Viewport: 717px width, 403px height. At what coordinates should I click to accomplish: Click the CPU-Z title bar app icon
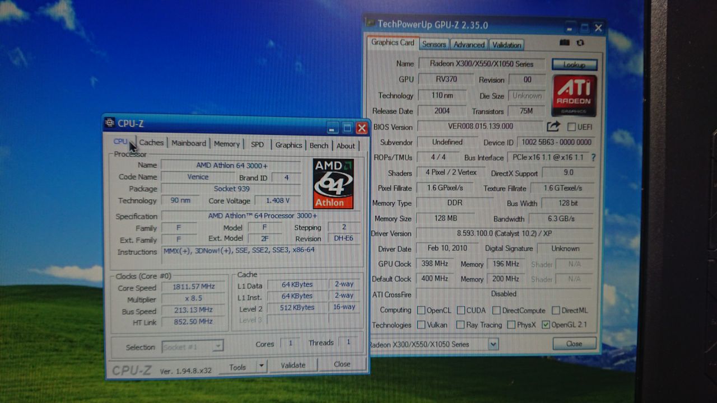[x=110, y=123]
